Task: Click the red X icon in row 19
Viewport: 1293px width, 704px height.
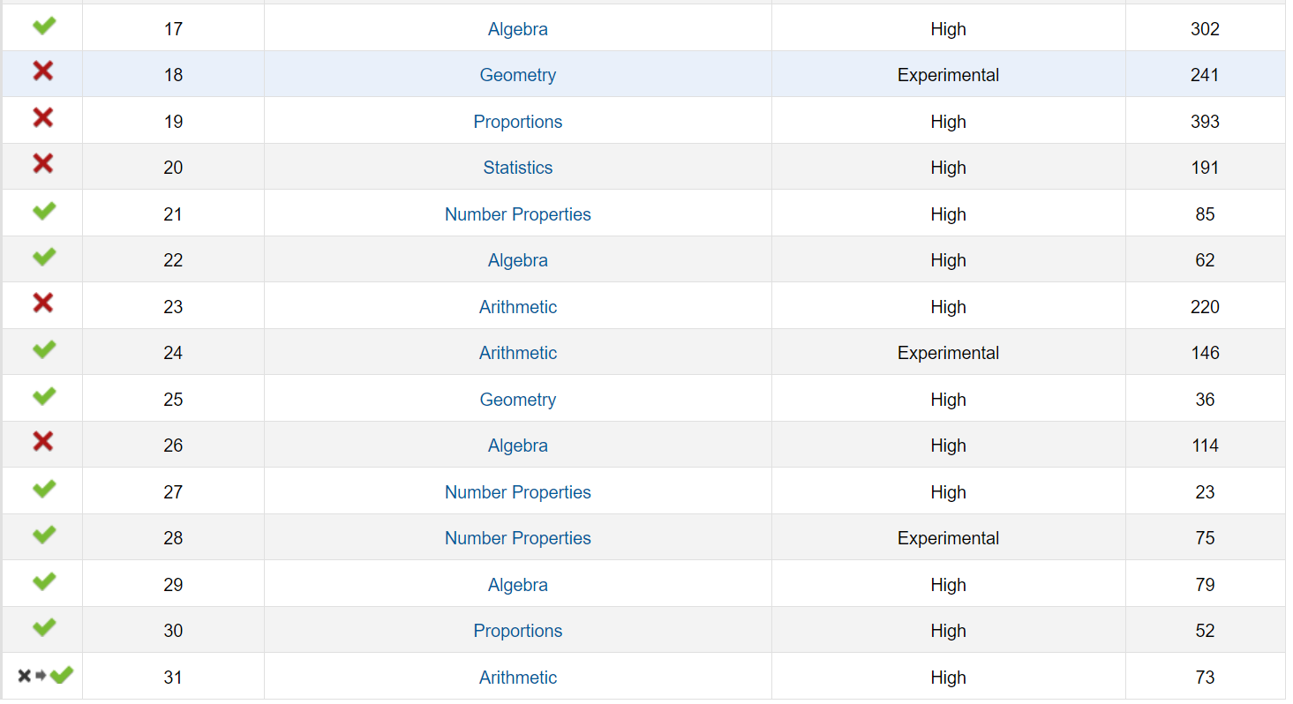Action: tap(42, 117)
